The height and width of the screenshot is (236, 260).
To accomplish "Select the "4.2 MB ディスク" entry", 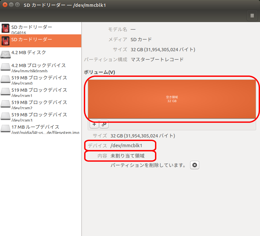I will click(x=29, y=53).
